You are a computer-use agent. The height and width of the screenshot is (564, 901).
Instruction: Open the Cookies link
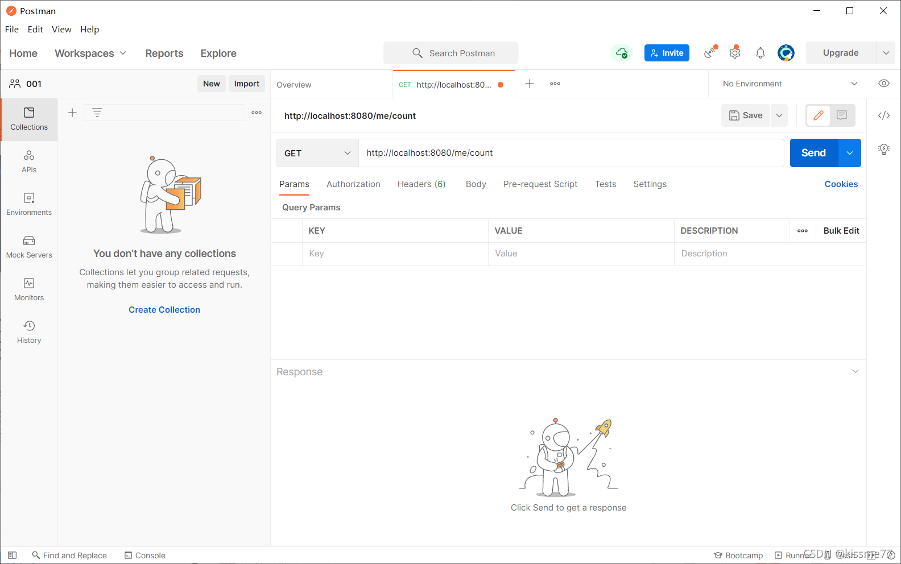841,184
